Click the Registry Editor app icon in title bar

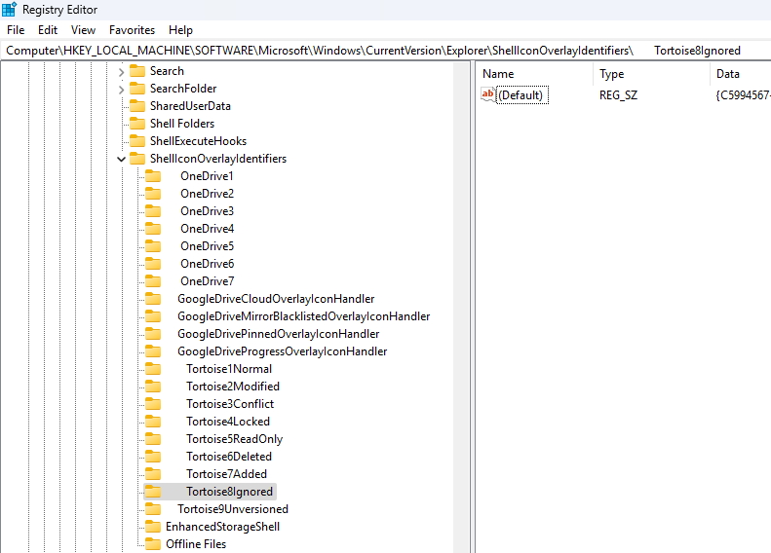[x=10, y=10]
